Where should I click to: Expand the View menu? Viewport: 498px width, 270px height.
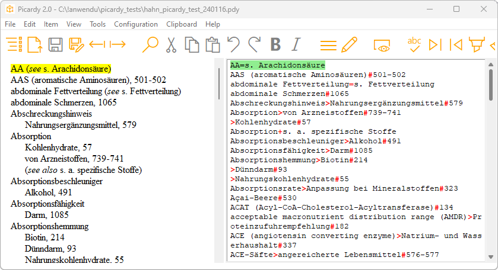74,24
